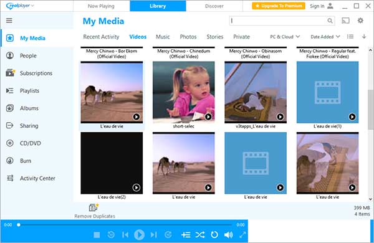
Task: Expand the PC & Cloud dropdown
Action: 285,37
